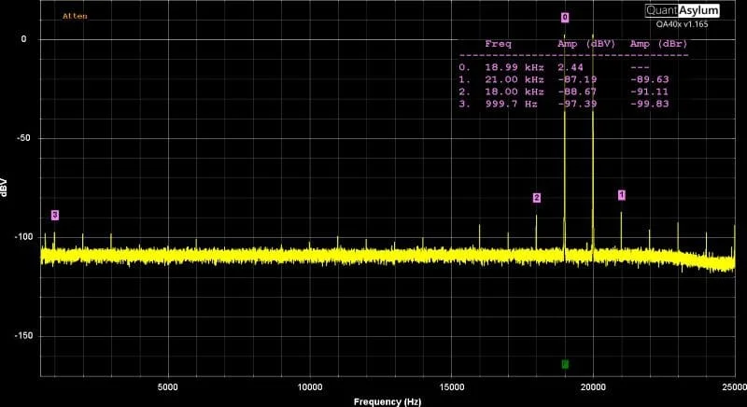Click the 10000 frequency axis label
Viewport: 747px width, 407px height.
pos(310,387)
